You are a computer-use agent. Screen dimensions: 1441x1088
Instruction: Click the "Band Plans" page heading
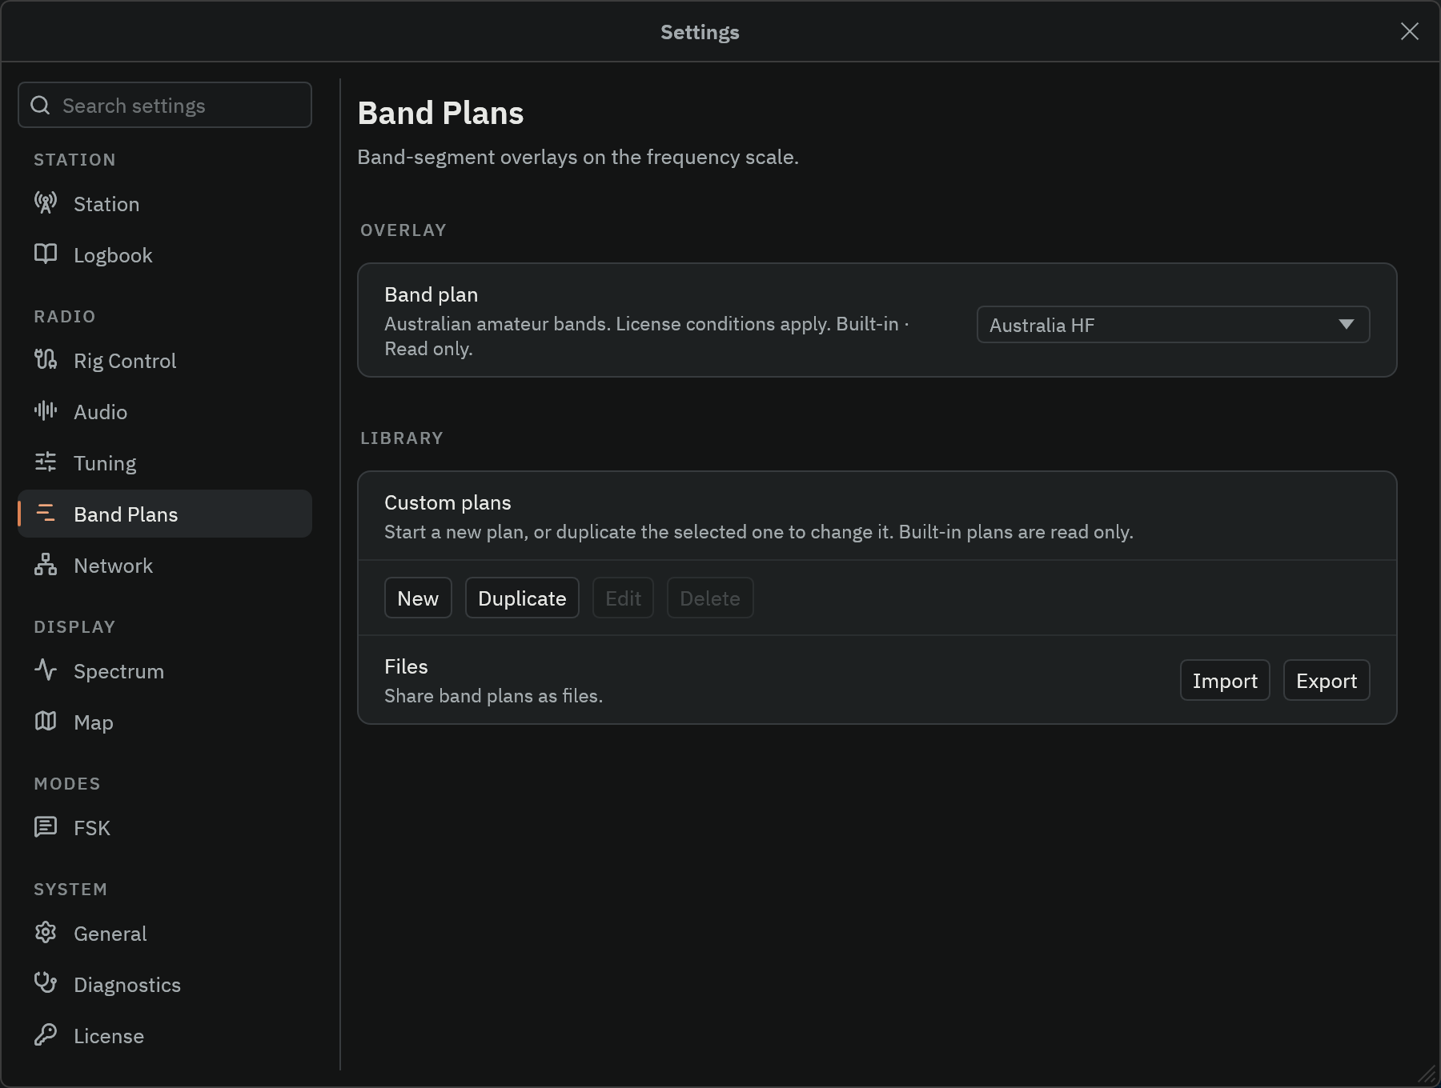440,113
